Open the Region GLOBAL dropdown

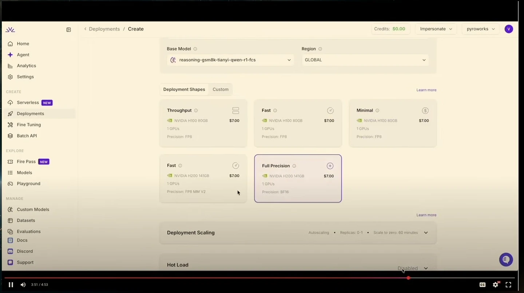tap(365, 60)
